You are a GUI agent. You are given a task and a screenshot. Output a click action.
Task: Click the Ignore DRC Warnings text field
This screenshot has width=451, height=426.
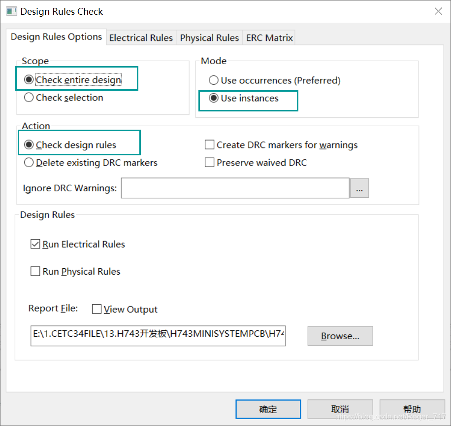[235, 188]
